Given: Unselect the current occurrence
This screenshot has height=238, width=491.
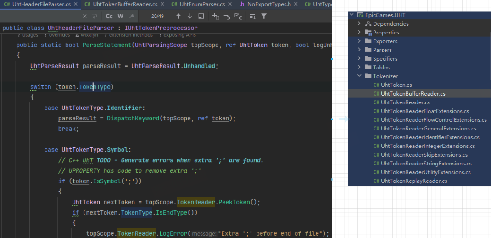Looking at the screenshot, I should click(x=227, y=16).
